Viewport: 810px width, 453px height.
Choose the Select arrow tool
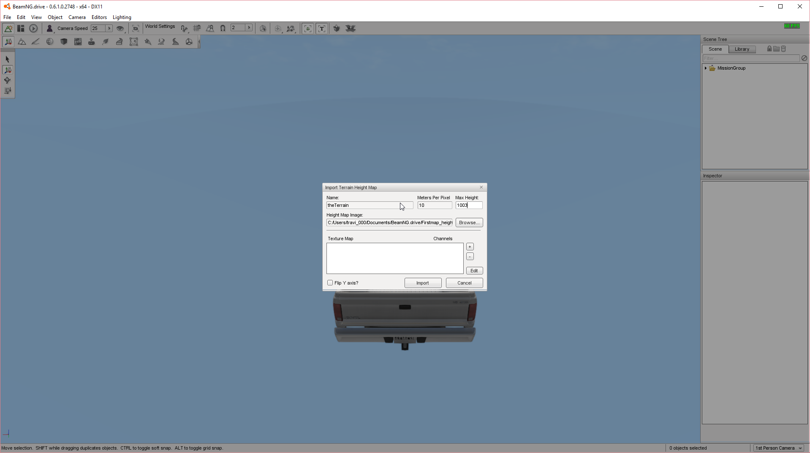7,59
